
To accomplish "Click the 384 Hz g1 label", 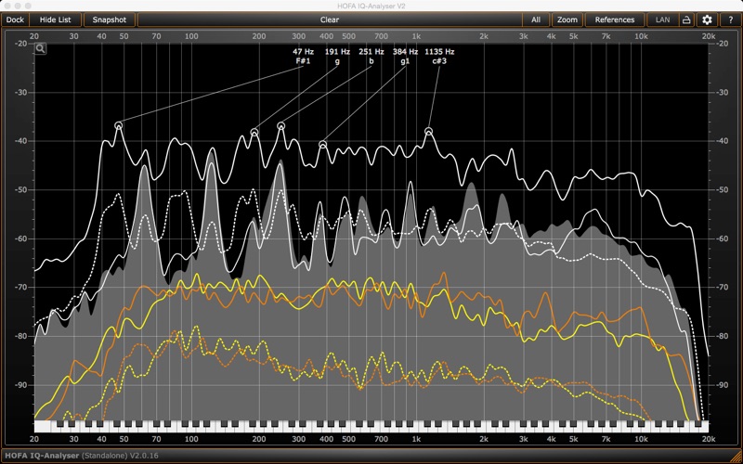I will click(x=405, y=56).
